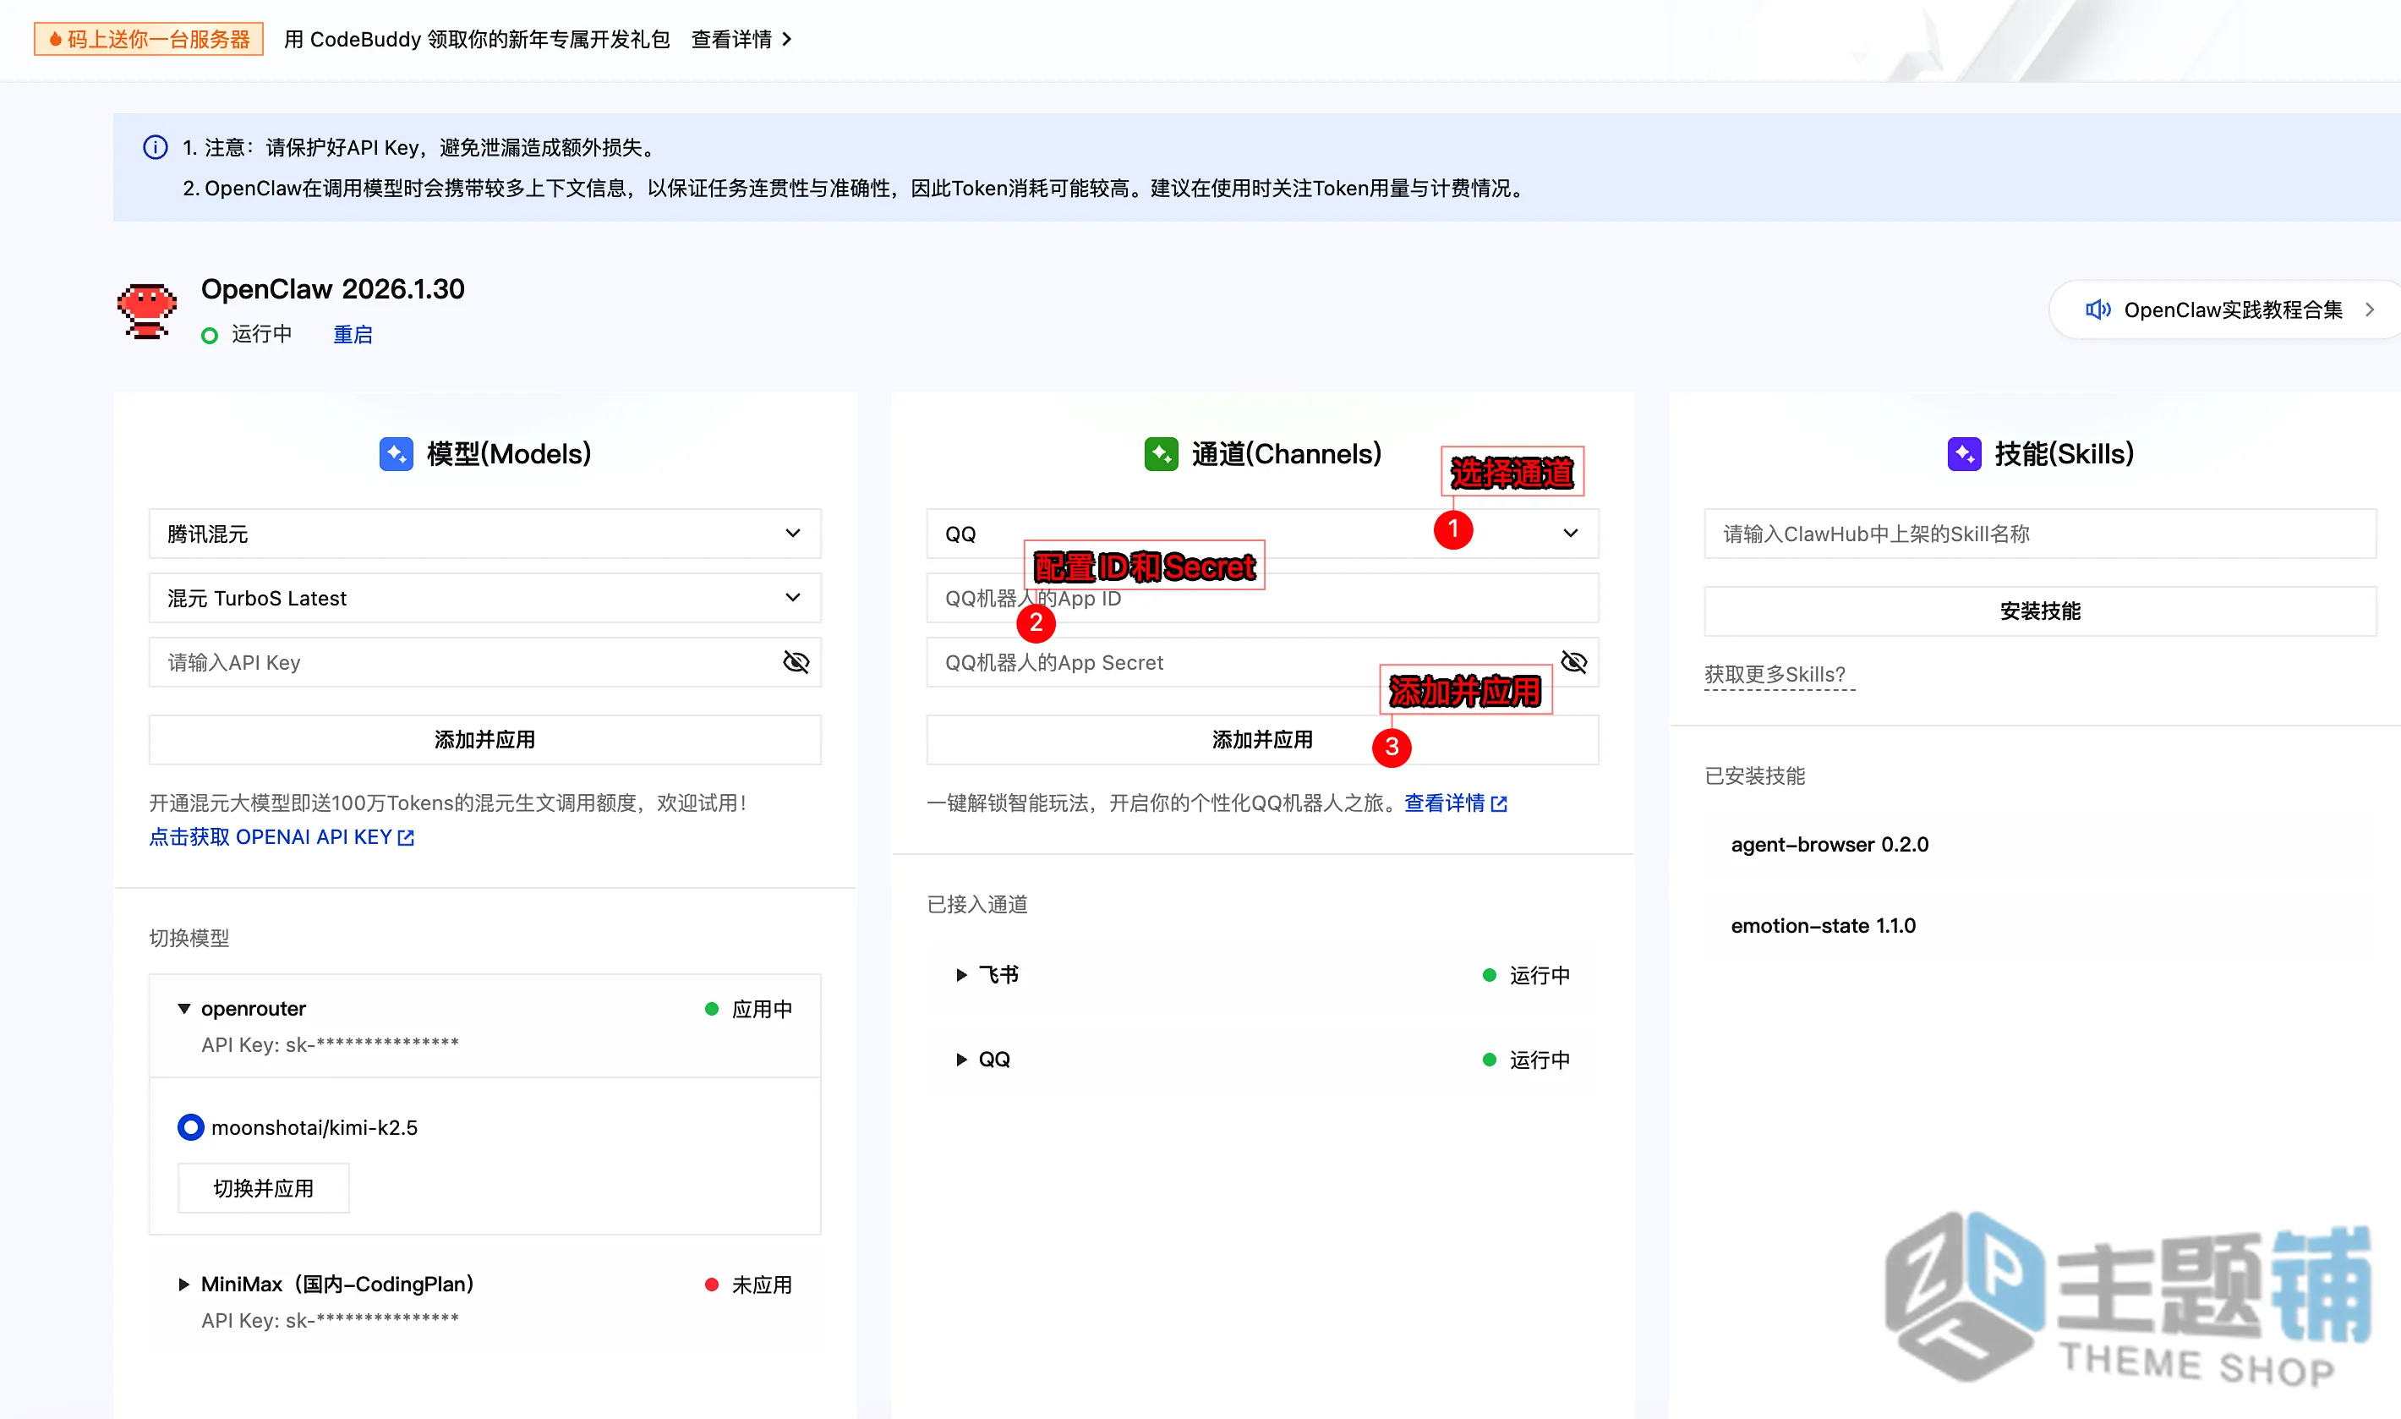Click the Models section sparkle icon
This screenshot has height=1419, width=2401.
[x=396, y=454]
